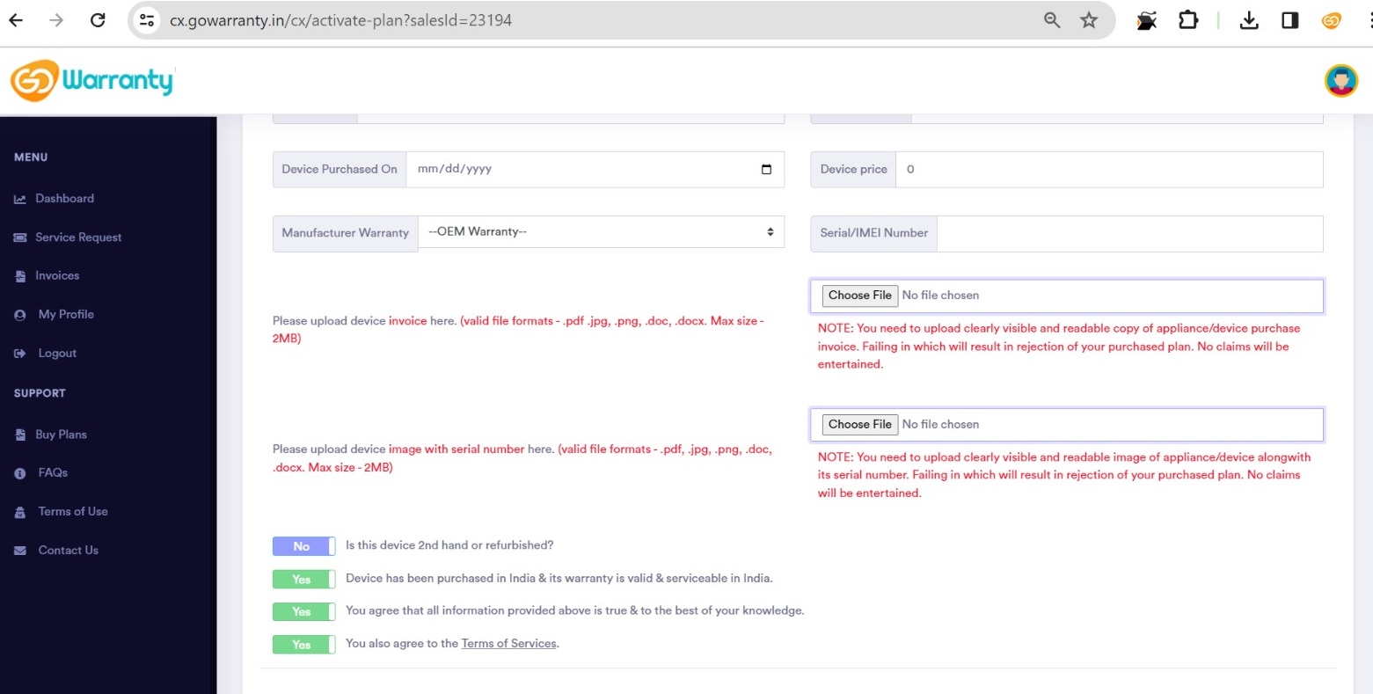Choose File for device invoice upload
The image size is (1373, 694).
859,296
